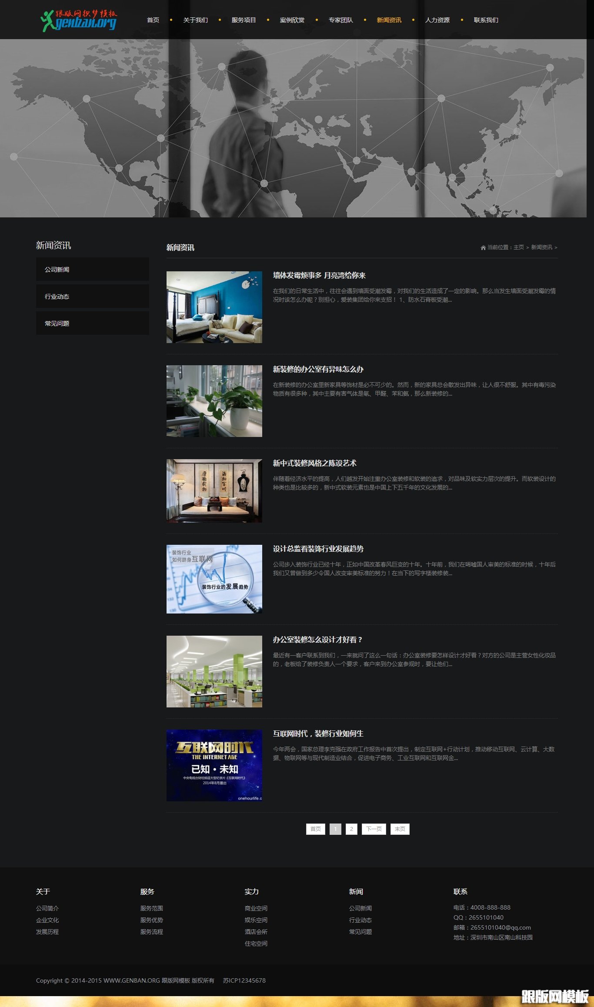The height and width of the screenshot is (1007, 594).
Task: Open article 墙体发霉频事多 月亮湾给你来
Action: point(319,275)
